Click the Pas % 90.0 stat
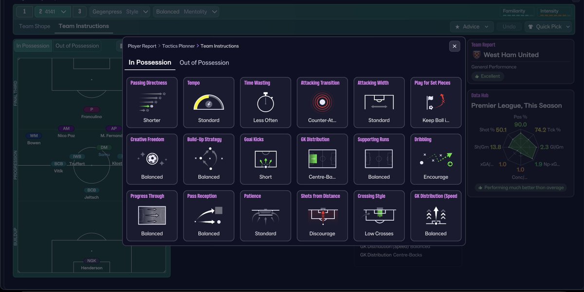The width and height of the screenshot is (584, 292). tap(520, 121)
